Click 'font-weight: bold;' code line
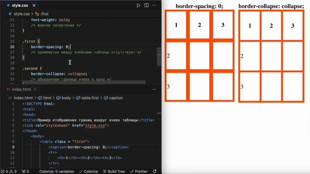The height and width of the screenshot is (174, 310). click(x=50, y=20)
